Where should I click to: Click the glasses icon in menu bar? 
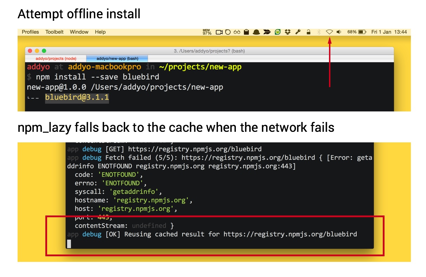tap(237, 32)
